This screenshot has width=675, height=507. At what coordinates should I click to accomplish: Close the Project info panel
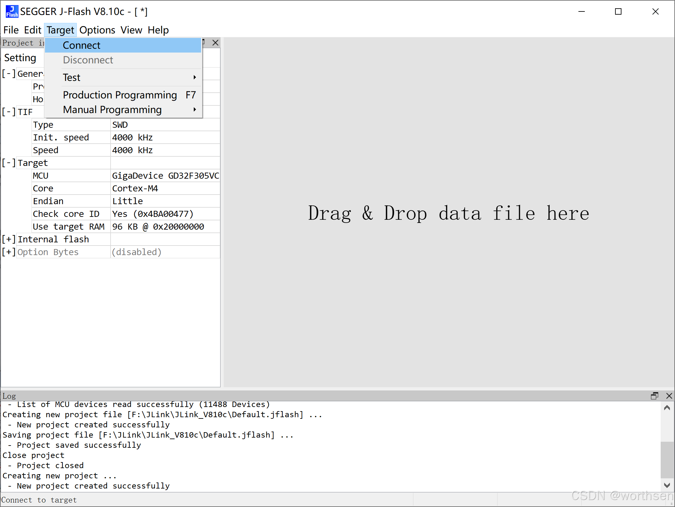pos(215,43)
